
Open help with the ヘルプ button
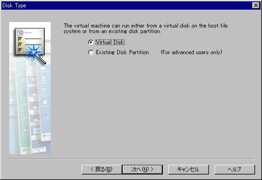pos(235,169)
